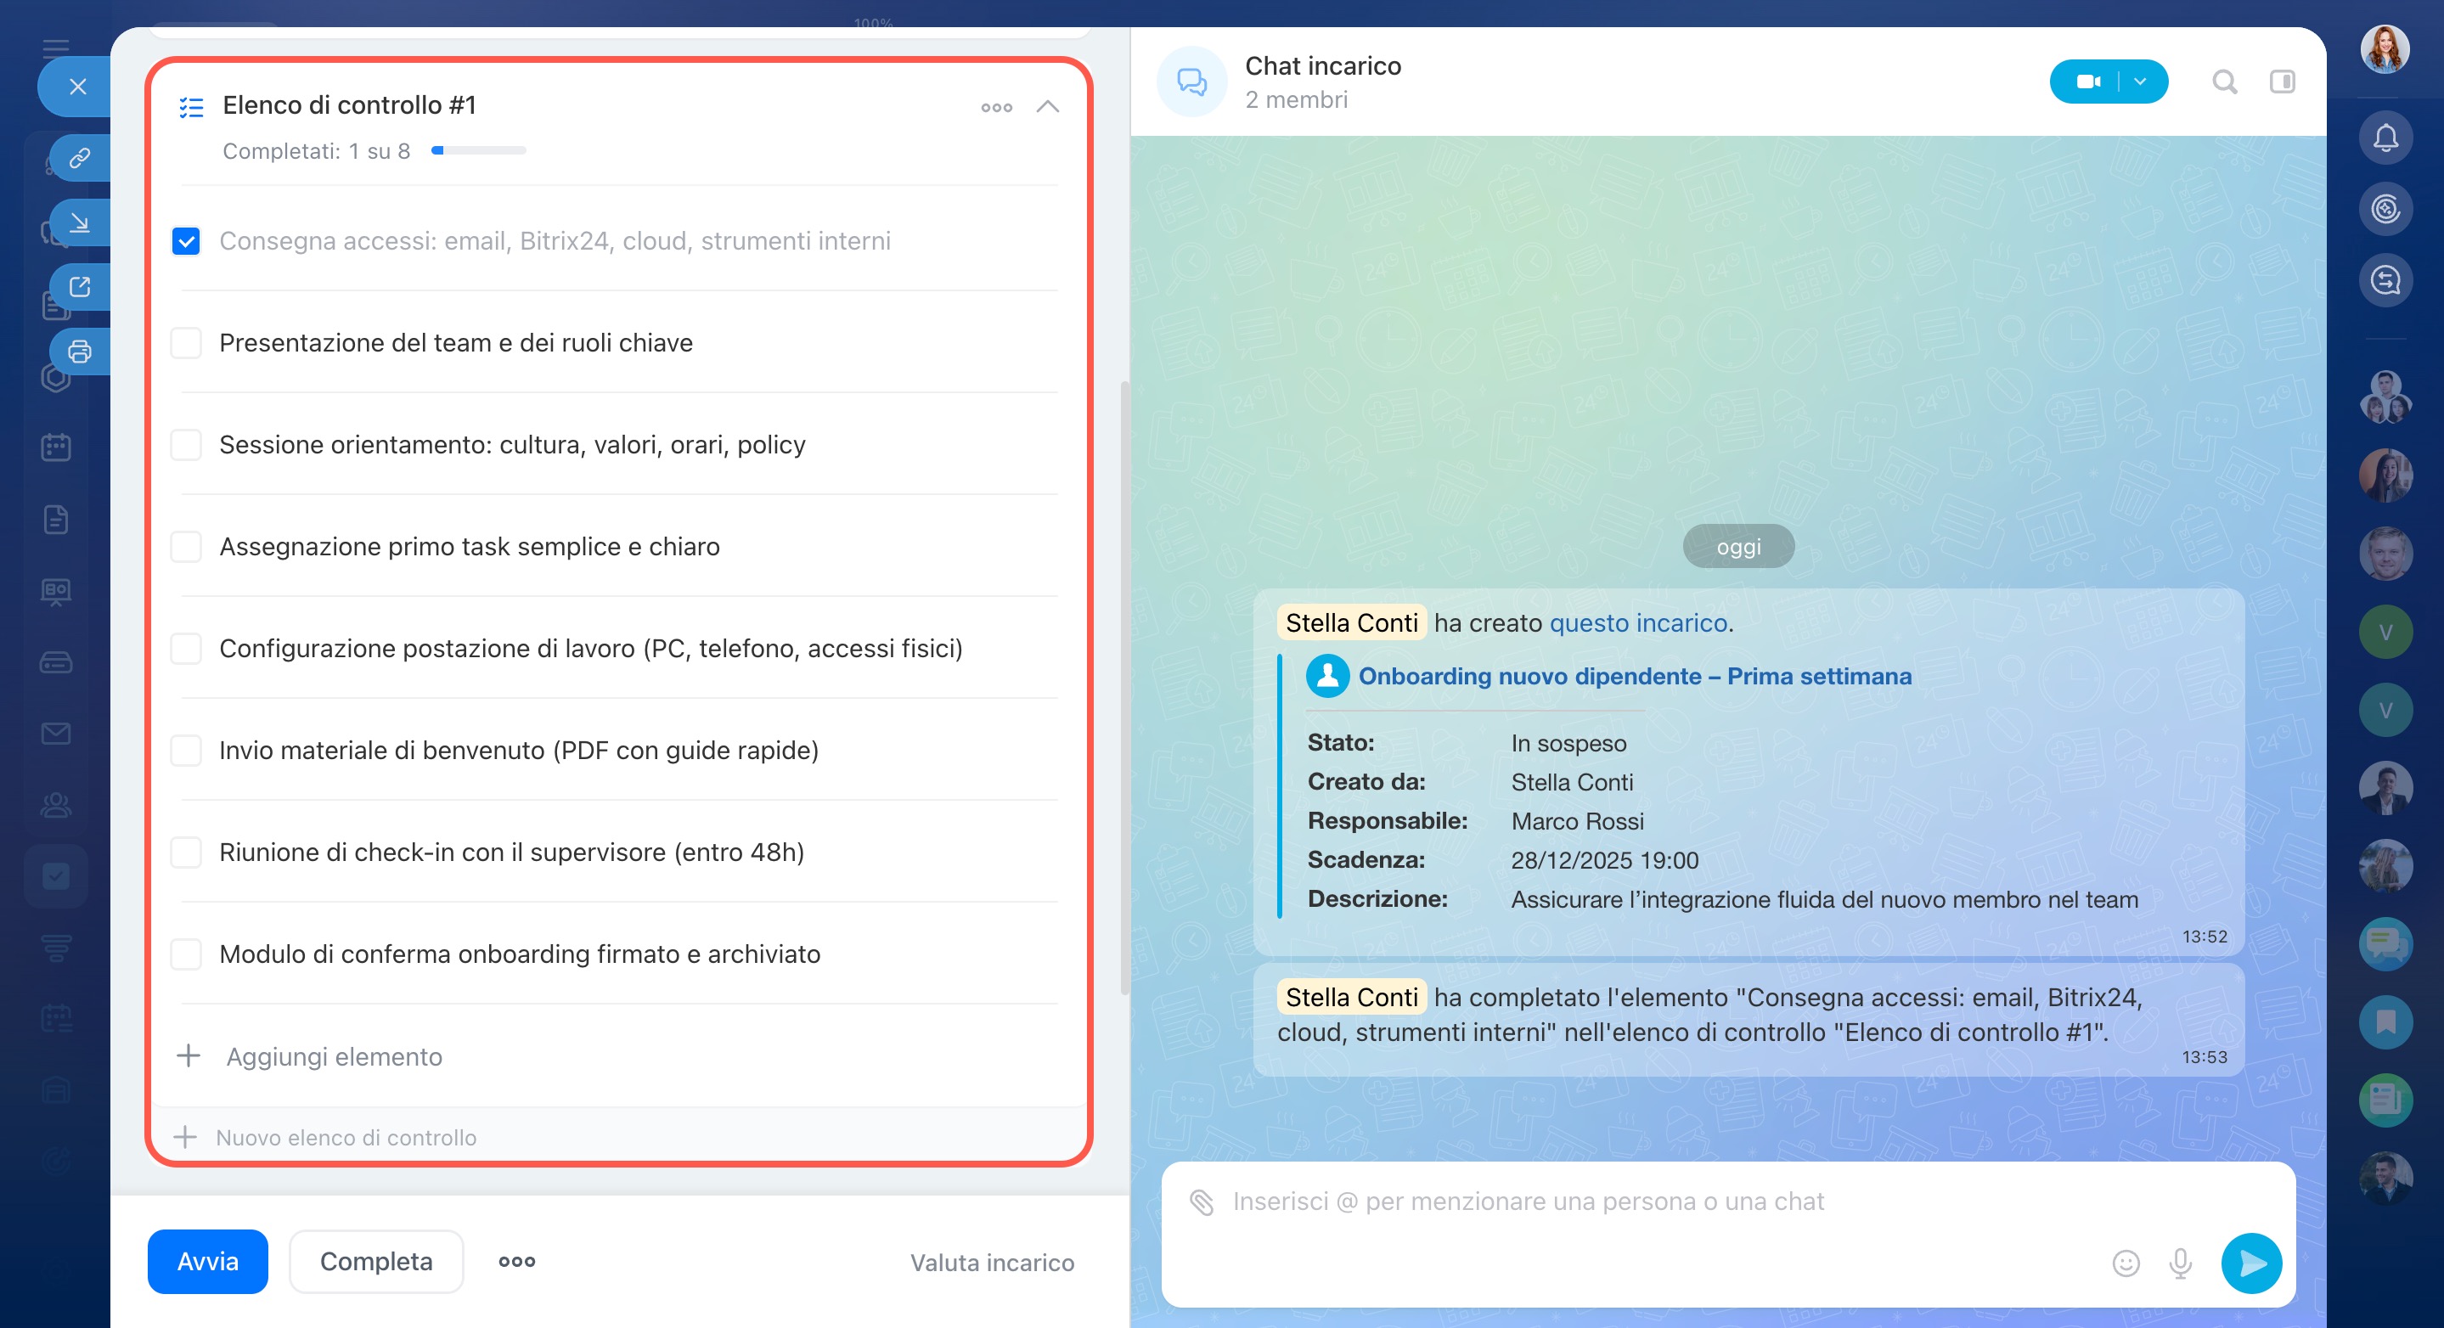Open the 'questo incarico' link

pos(1637,622)
